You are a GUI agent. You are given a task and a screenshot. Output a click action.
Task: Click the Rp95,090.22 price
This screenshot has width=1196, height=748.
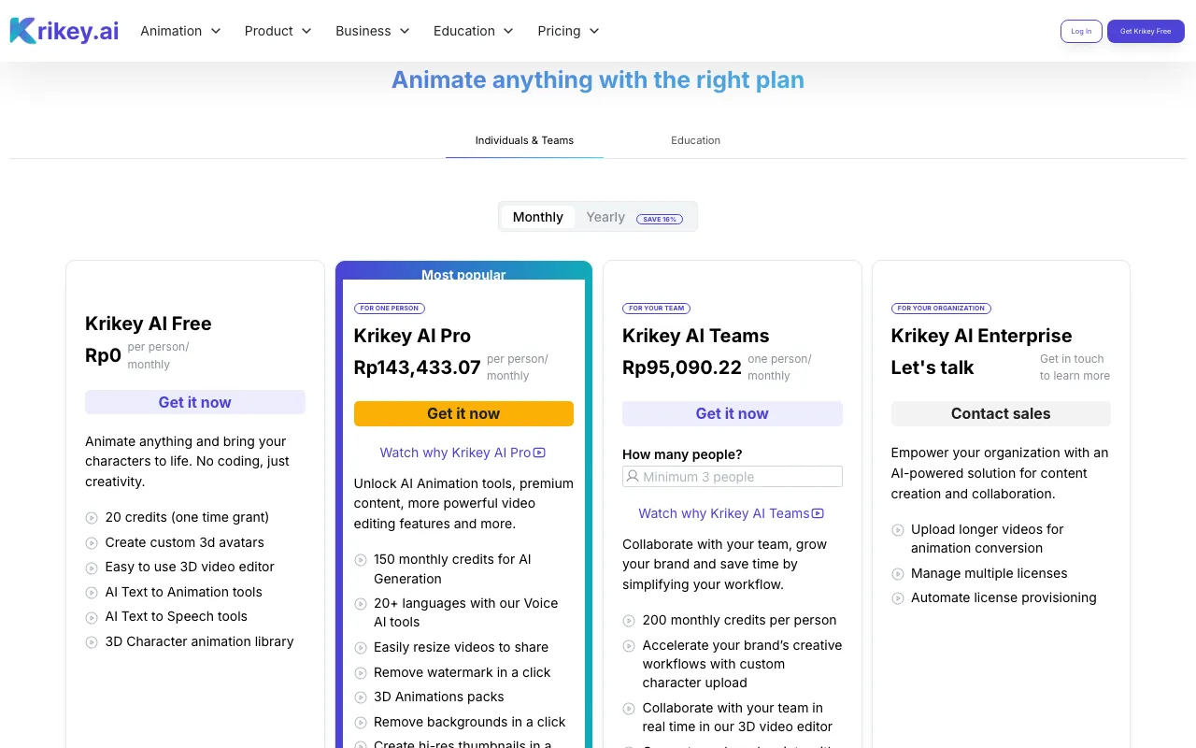click(x=682, y=367)
